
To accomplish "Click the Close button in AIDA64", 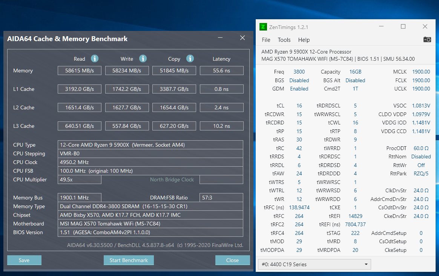I will [x=232, y=260].
